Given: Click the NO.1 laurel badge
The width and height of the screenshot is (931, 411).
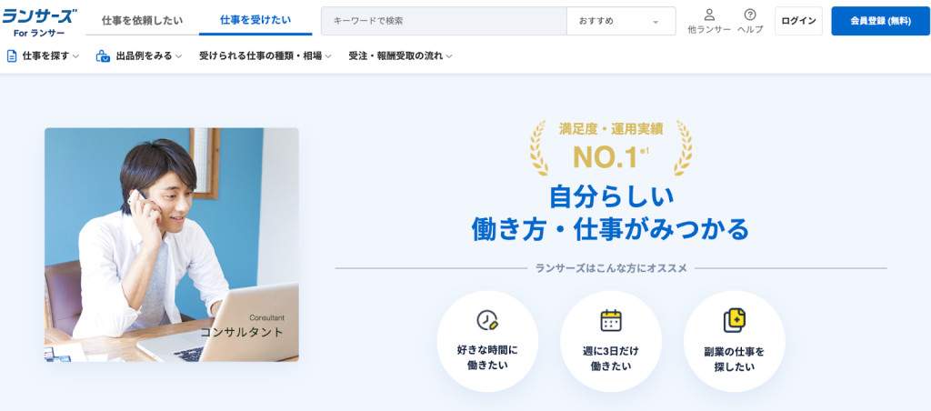Looking at the screenshot, I should 610,148.
